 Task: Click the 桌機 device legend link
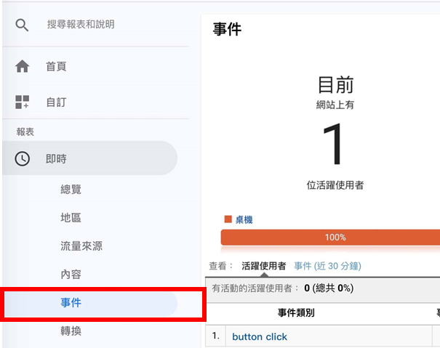pyautogui.click(x=244, y=219)
